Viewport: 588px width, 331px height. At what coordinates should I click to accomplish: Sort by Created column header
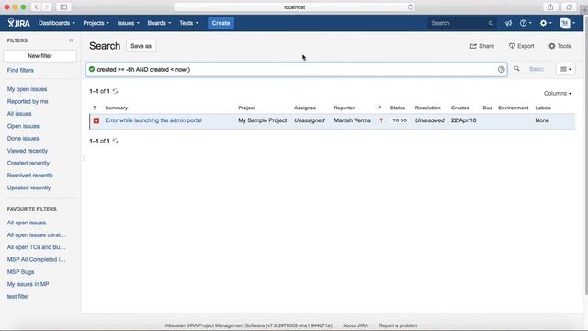pos(460,108)
